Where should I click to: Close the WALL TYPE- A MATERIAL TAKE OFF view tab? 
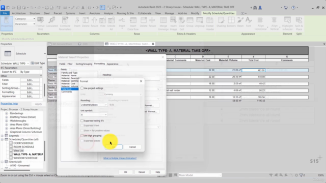[153, 44]
